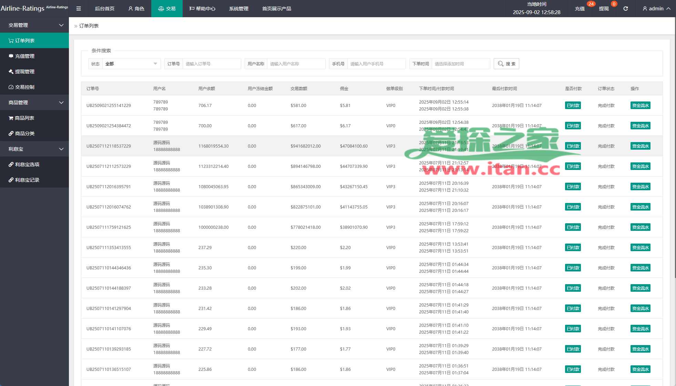Screen dimensions: 676x386
Task: Click 资金流水 for order UB2507112016074762
Action: point(641,207)
